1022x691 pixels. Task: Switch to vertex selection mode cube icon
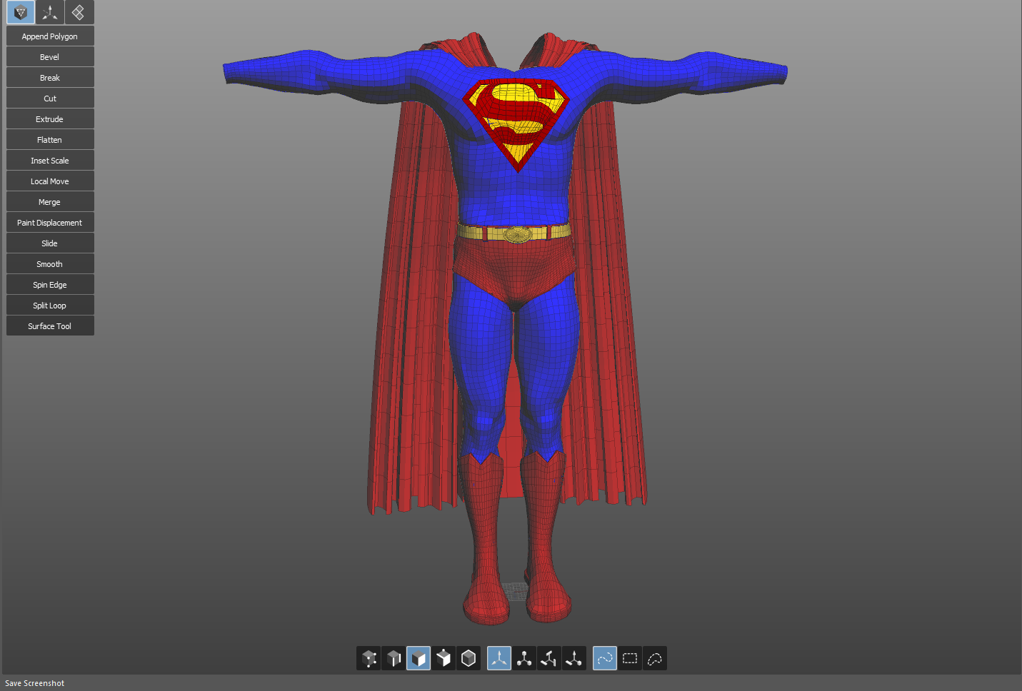(369, 658)
